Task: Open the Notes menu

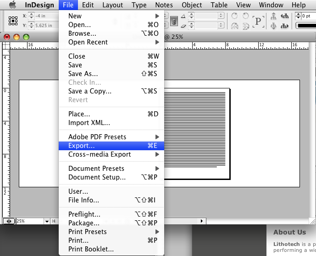Action: (x=164, y=5)
